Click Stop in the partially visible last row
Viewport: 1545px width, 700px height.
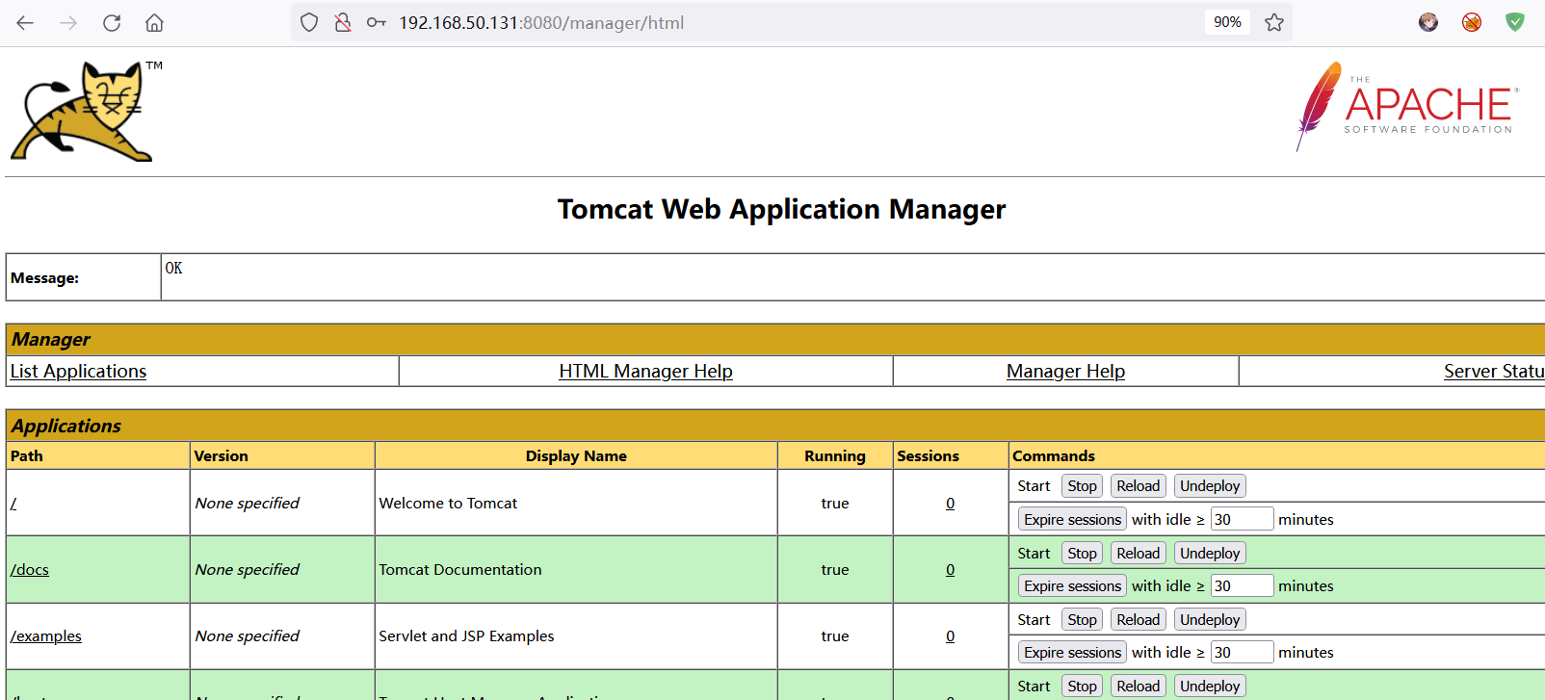1082,686
